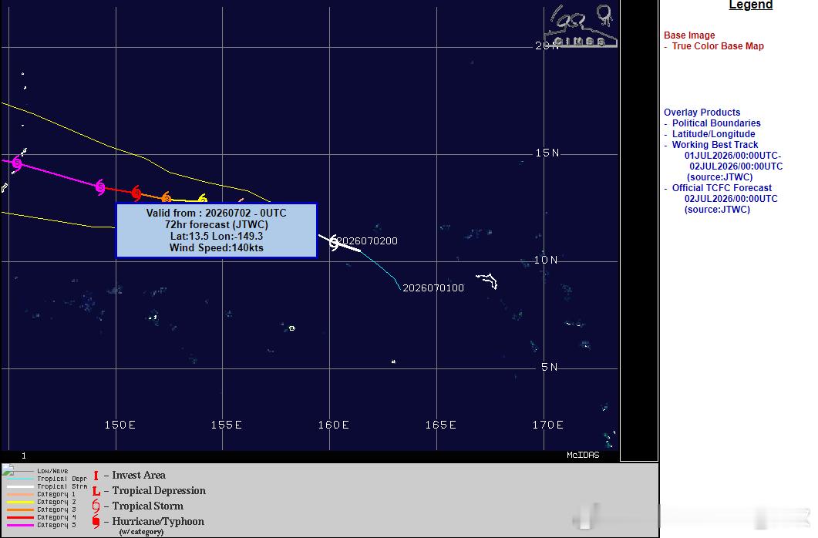
Task: Click the yellow Category 2 typhoon marker
Action: click(203, 199)
